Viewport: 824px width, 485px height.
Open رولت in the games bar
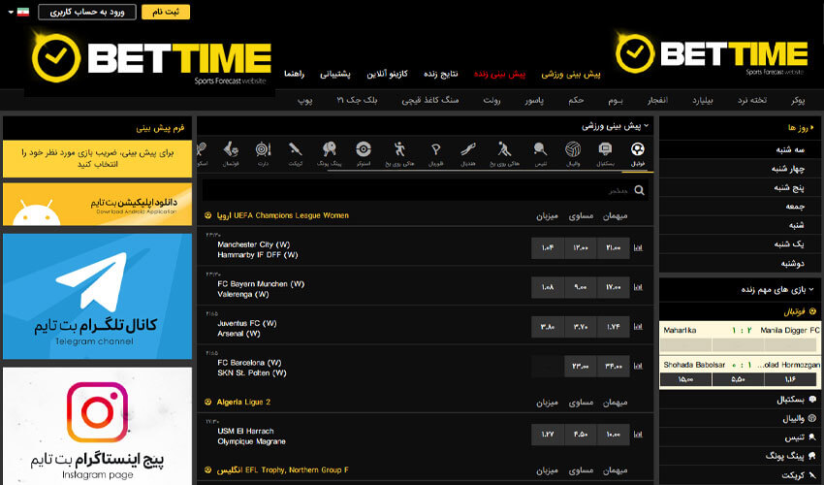pyautogui.click(x=491, y=100)
